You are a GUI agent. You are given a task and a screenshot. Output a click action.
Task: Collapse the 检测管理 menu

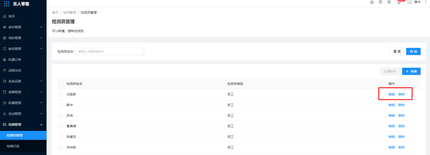(23, 124)
